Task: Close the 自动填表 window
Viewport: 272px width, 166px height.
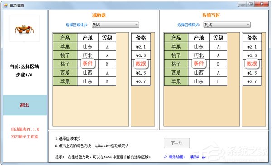Action: [262, 5]
